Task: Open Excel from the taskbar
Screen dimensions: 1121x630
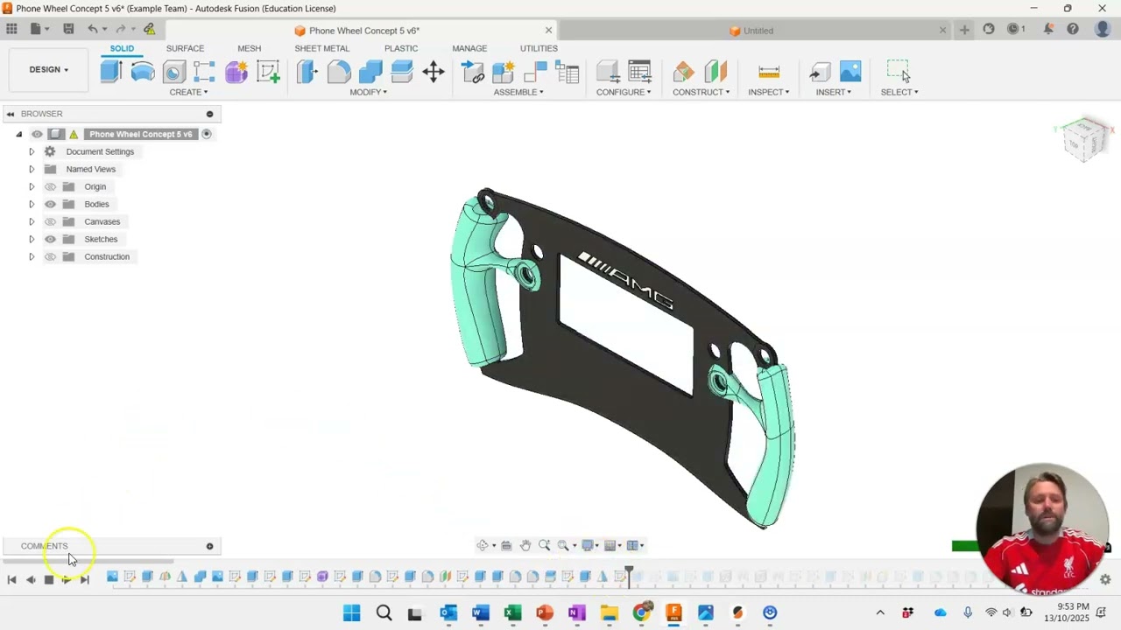Action: click(512, 612)
